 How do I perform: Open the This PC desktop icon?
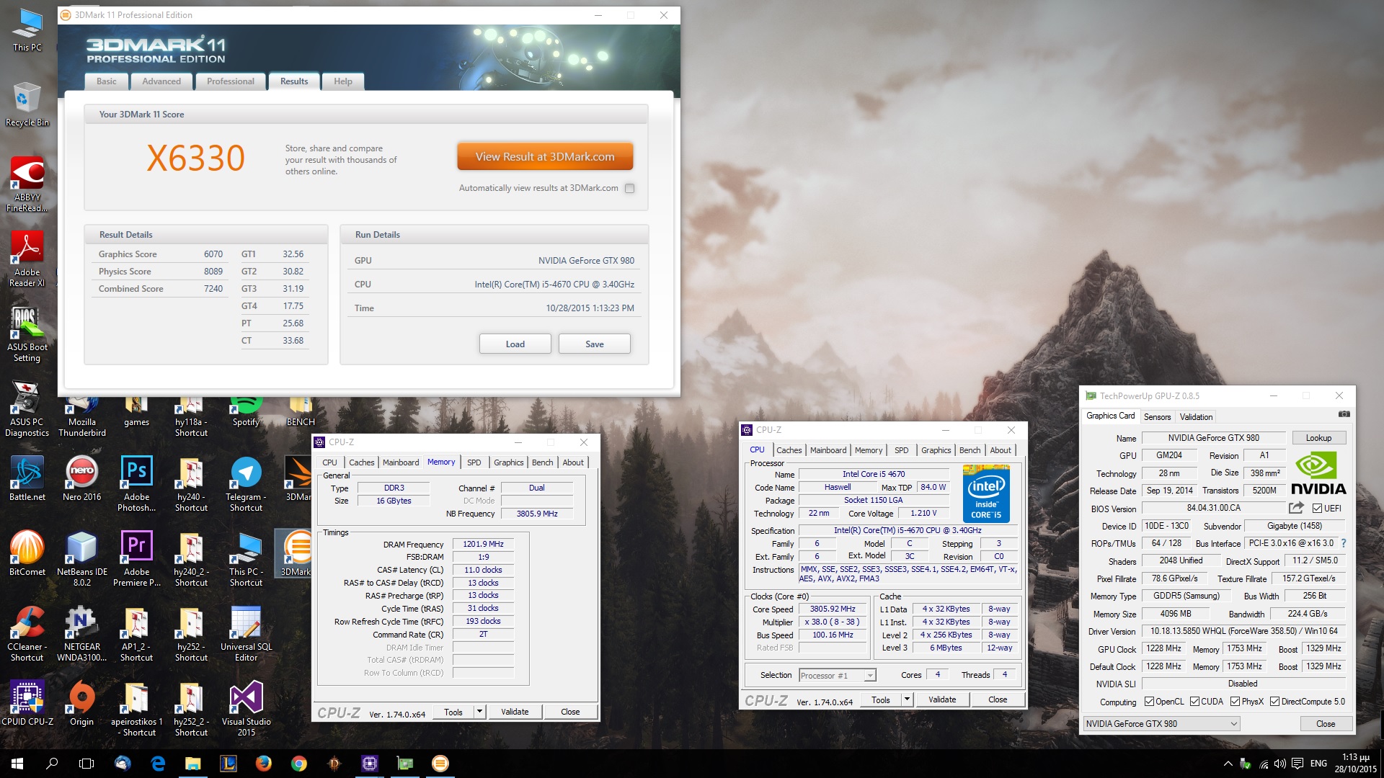(27, 30)
